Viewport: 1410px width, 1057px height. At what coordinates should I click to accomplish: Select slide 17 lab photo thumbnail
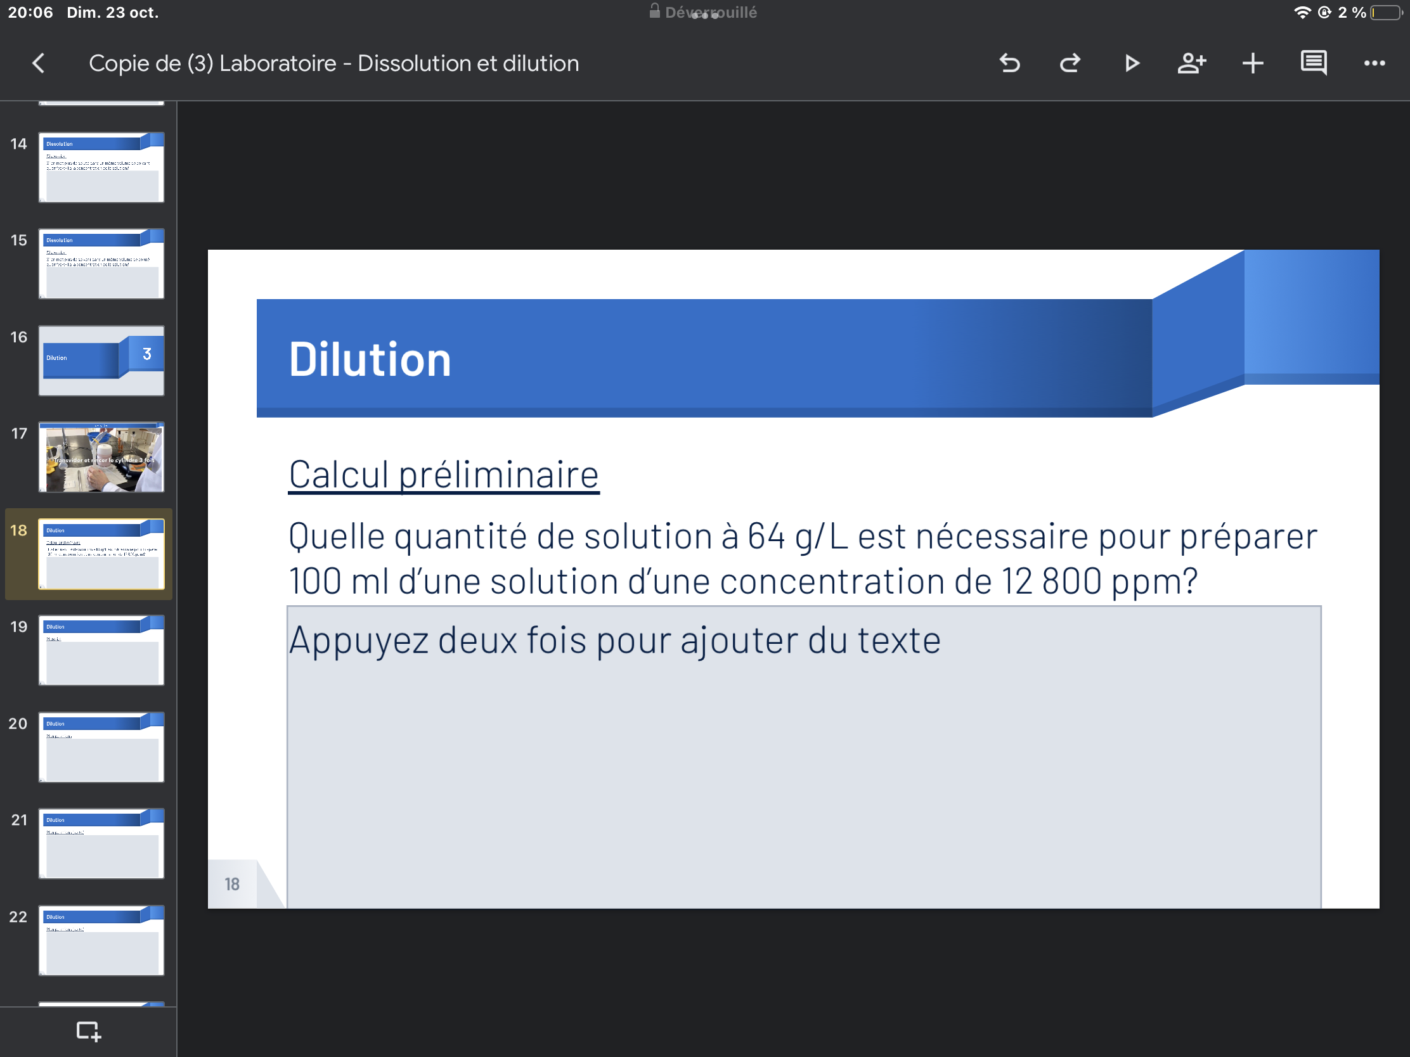[101, 457]
